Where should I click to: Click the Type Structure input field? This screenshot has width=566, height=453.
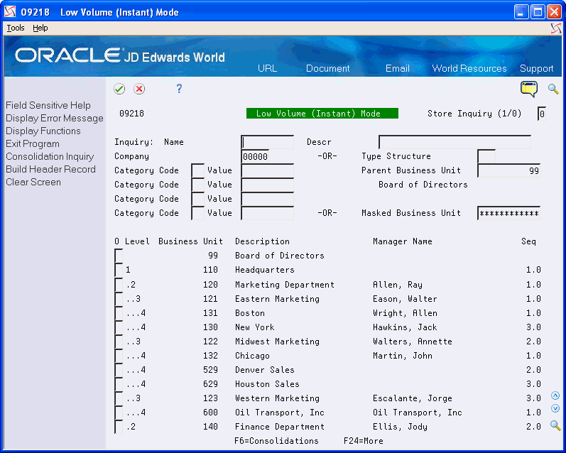[486, 156]
